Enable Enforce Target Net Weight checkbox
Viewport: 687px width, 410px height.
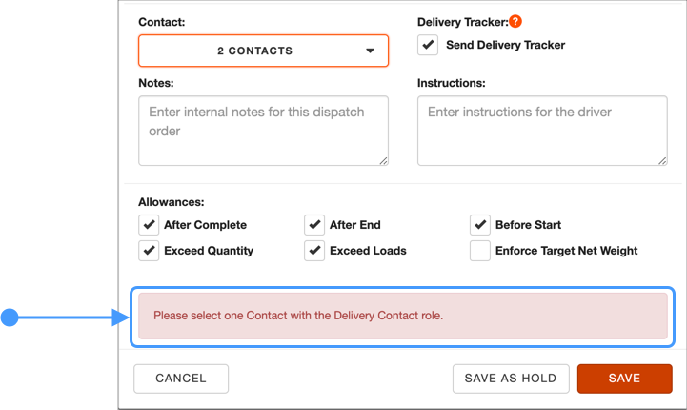(x=480, y=251)
